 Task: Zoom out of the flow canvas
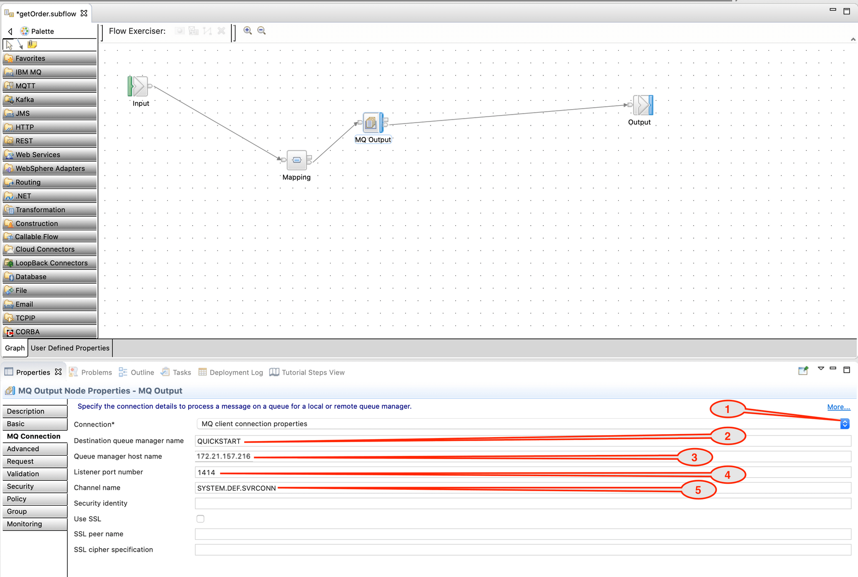[x=261, y=30]
